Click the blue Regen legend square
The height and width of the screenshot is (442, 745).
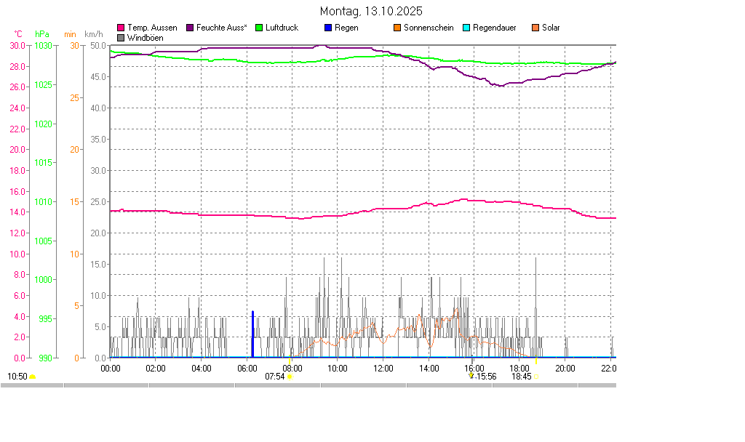click(328, 28)
